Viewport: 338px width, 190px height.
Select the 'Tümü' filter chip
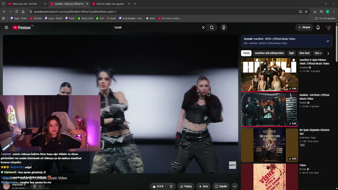(246, 53)
